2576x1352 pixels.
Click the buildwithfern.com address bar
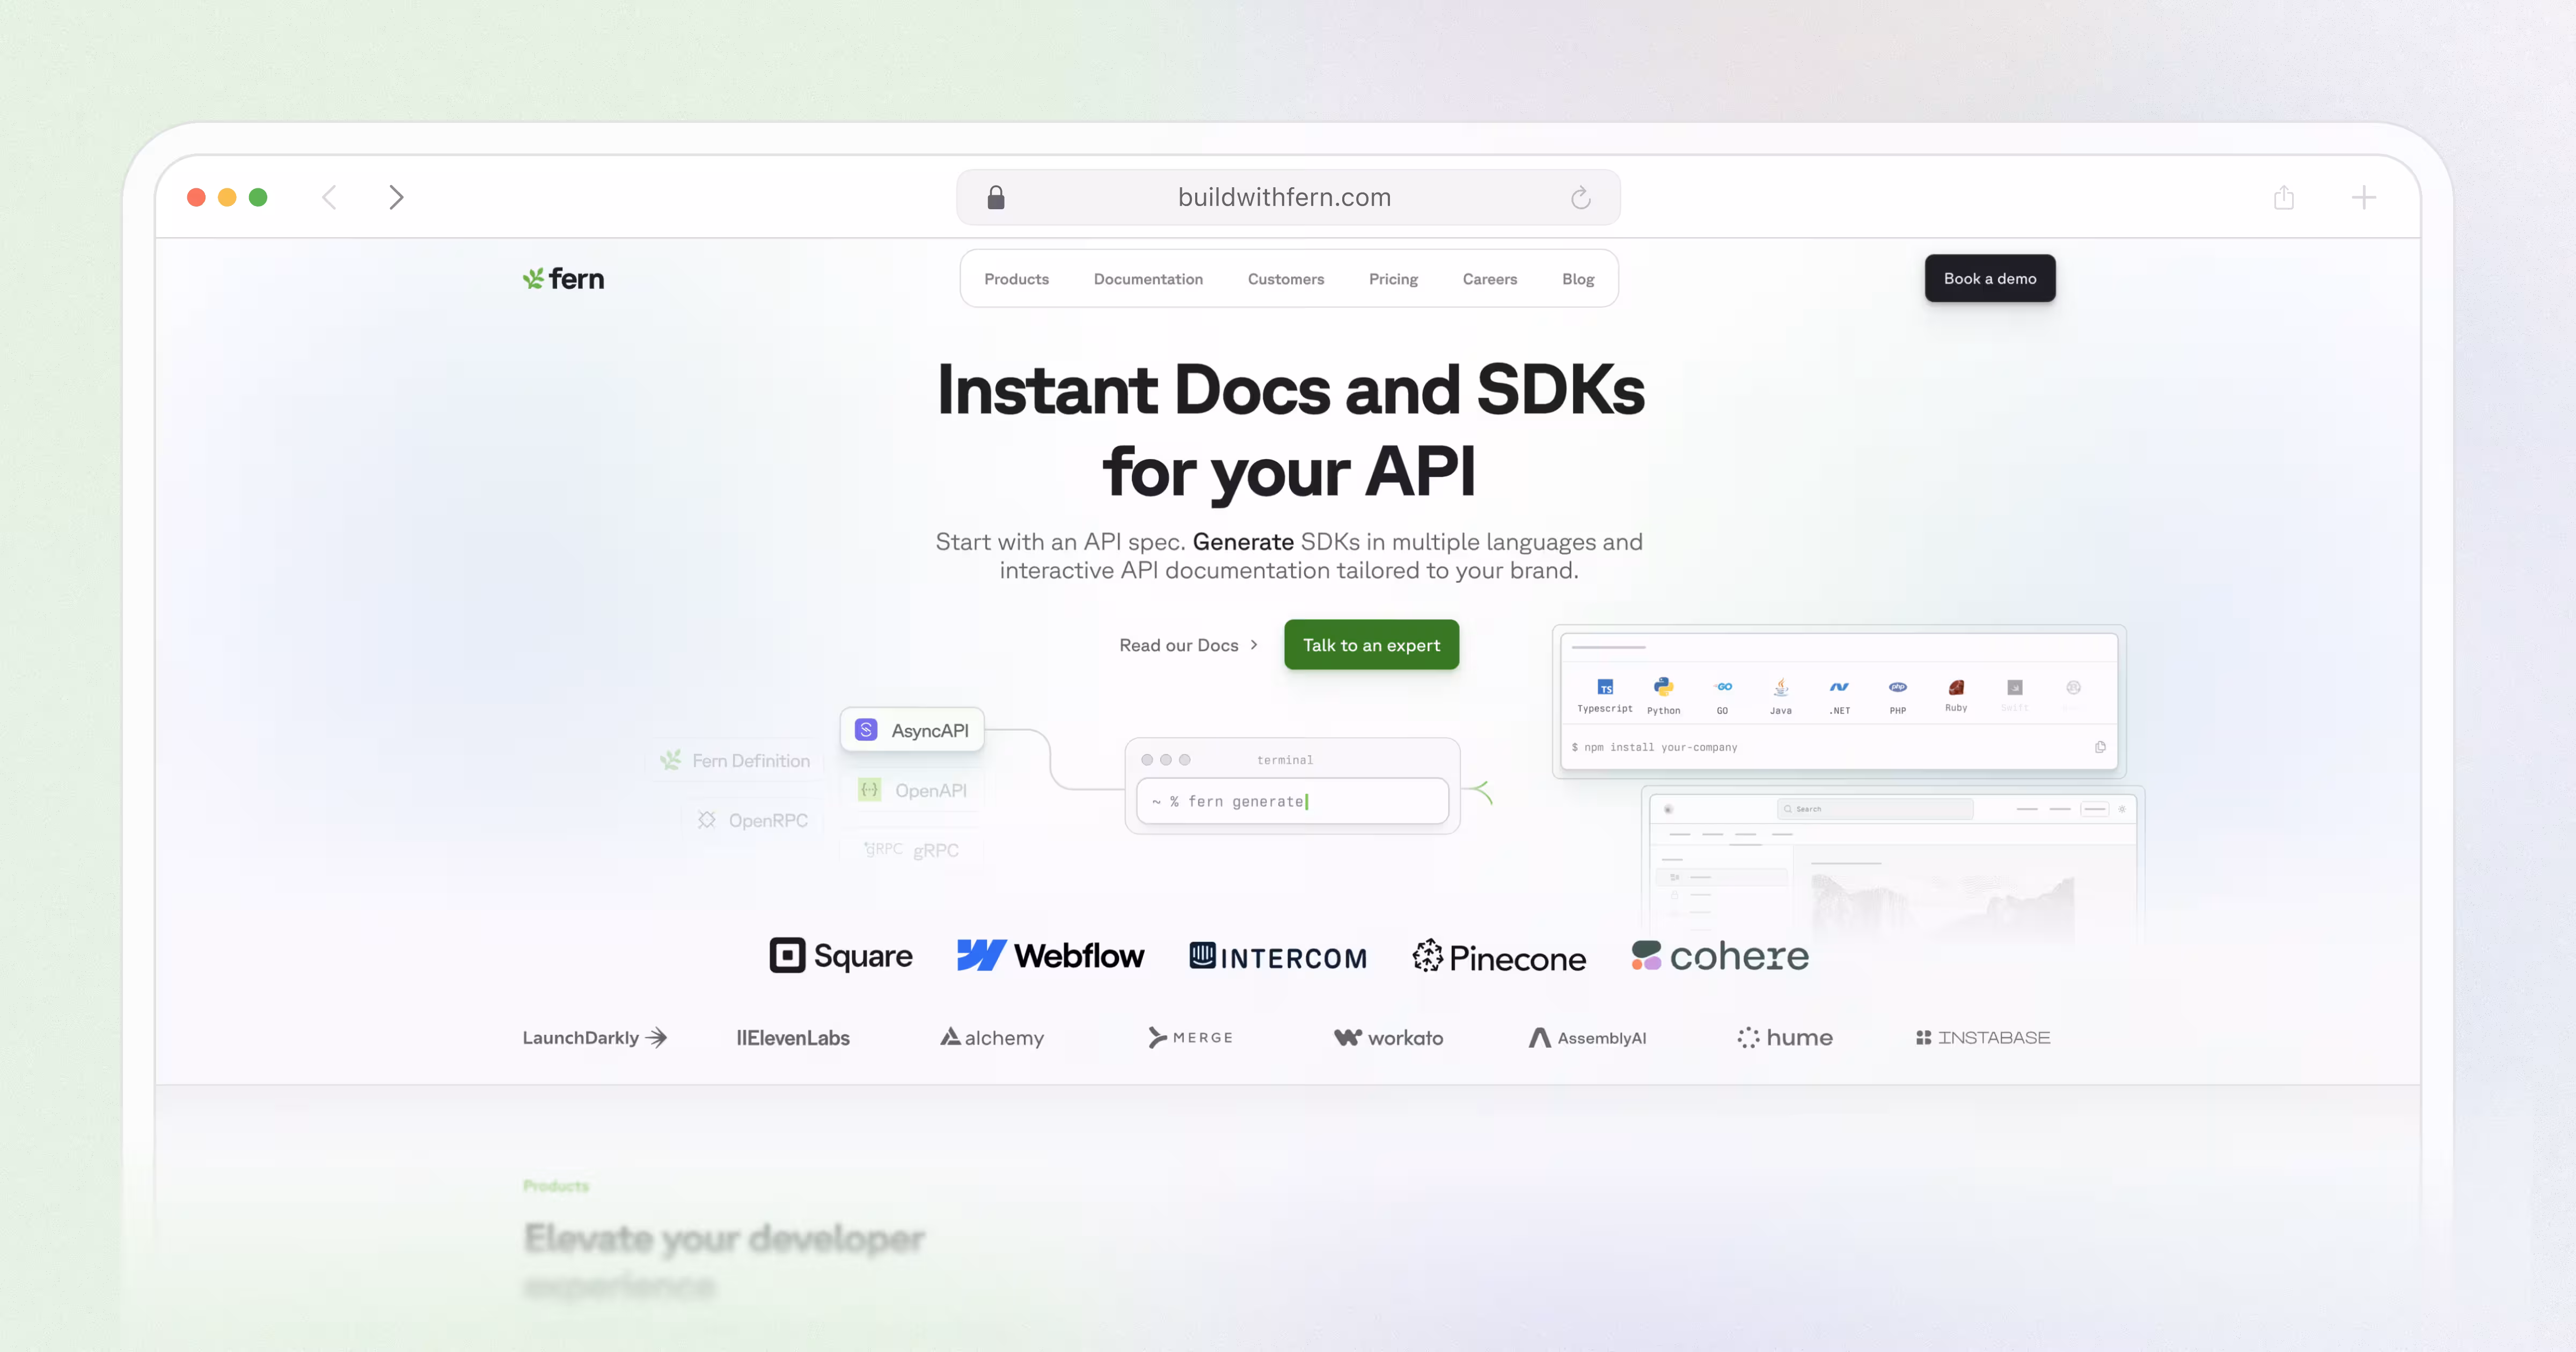coord(1288,197)
